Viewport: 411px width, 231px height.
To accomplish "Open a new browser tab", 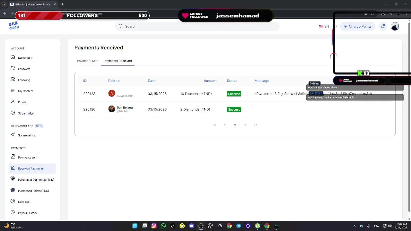I will click(x=62, y=4).
